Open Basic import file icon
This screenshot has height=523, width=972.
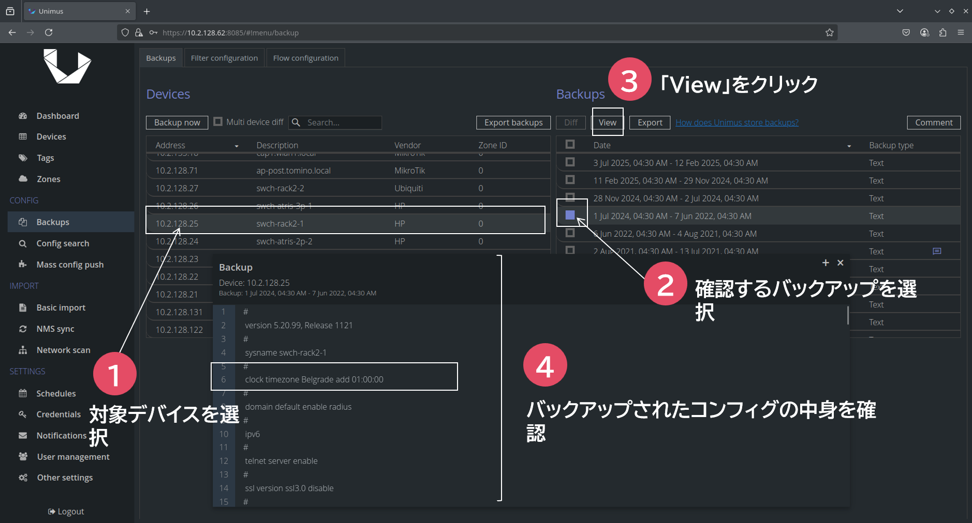click(23, 307)
